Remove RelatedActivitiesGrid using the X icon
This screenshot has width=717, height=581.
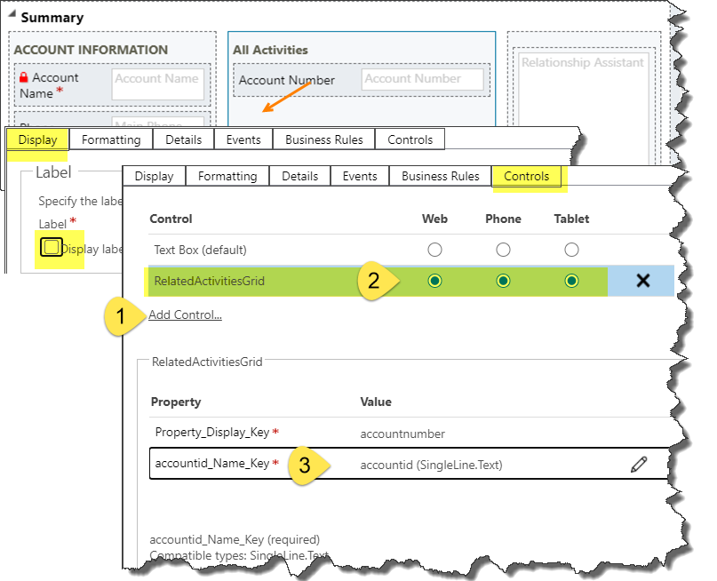(x=642, y=280)
